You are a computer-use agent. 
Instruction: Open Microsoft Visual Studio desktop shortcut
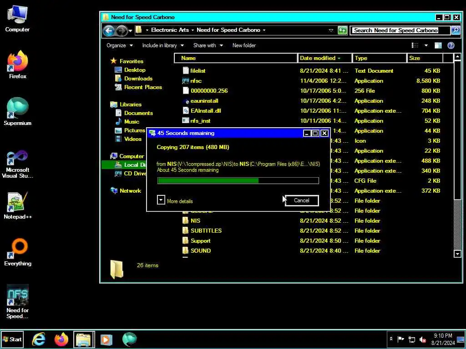pos(18,164)
